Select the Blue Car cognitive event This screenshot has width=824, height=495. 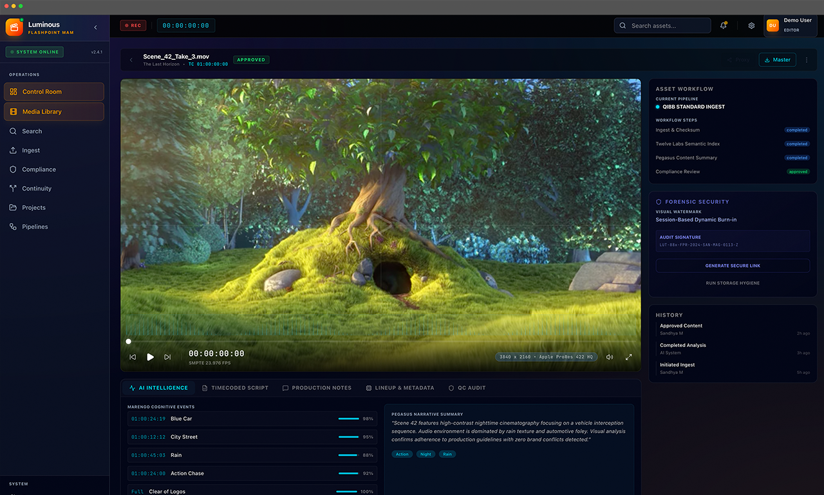[252, 418]
